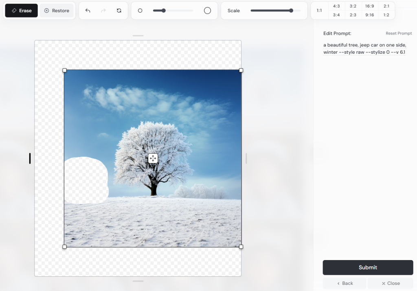Click the reset refresh icon
Viewport: 417px width, 291px height.
pyautogui.click(x=119, y=11)
